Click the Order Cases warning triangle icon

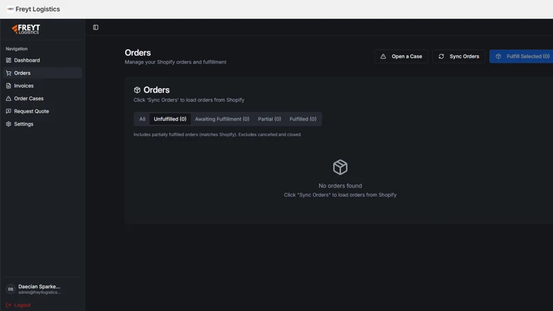[8, 98]
